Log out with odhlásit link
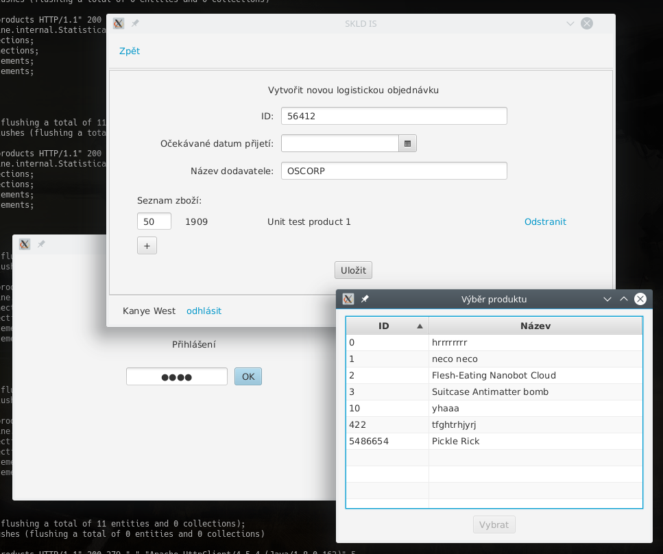The height and width of the screenshot is (554, 663). click(204, 311)
